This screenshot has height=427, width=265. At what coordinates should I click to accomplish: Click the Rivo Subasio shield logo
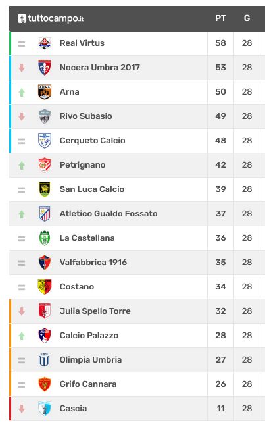click(45, 116)
